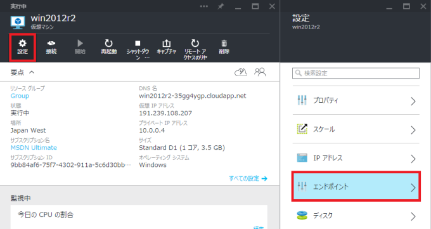
Task: Expand the スケール chevron arrow
Action: 413,130
